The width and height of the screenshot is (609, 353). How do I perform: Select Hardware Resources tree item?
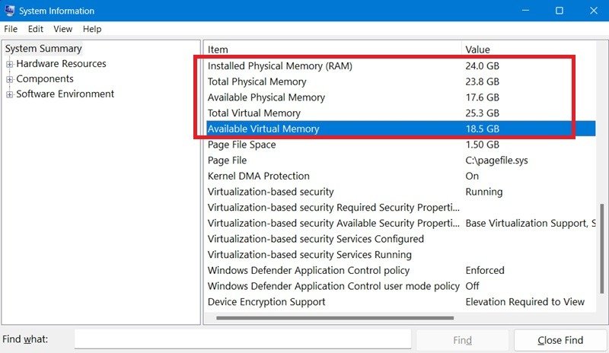pyautogui.click(x=61, y=64)
